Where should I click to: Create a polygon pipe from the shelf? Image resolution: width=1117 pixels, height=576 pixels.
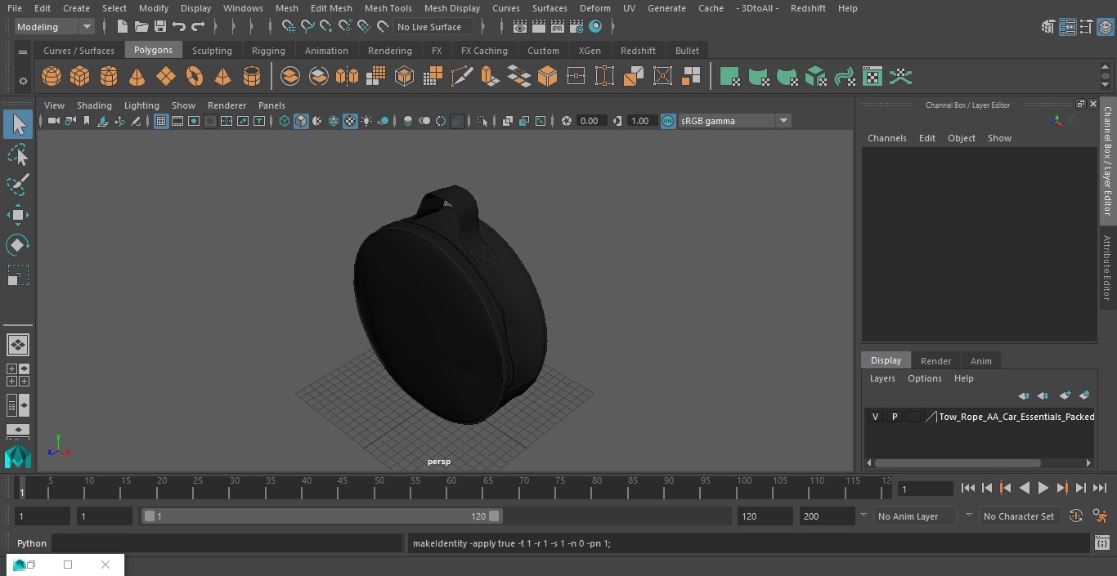click(x=252, y=77)
